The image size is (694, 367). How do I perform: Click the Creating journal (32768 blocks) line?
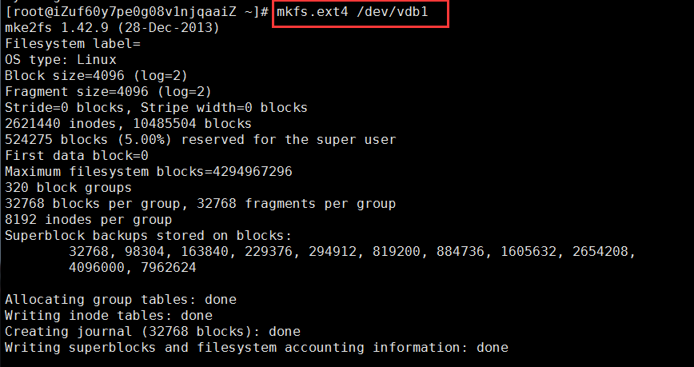(x=152, y=331)
